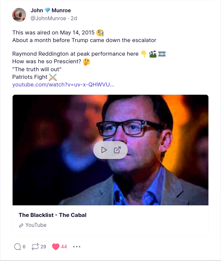Screen dimensions: 221x261
Task: Click the chain link icon beside YouTube
Action: point(21,225)
